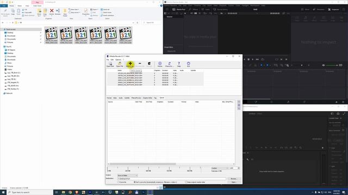
Task: Adjust the DaVinci viewer volume slider
Action: coord(332,65)
